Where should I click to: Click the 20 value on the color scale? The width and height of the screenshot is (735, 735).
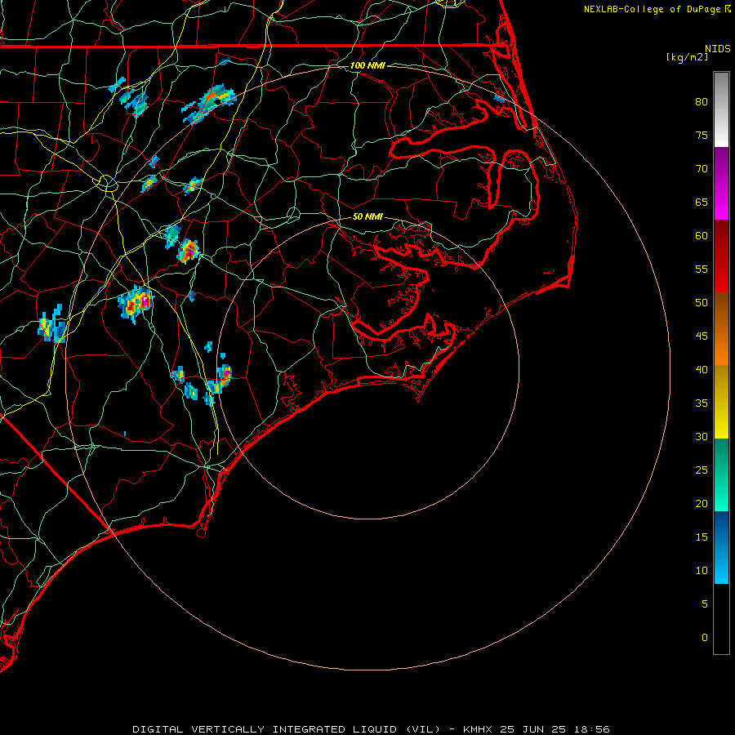pyautogui.click(x=702, y=503)
